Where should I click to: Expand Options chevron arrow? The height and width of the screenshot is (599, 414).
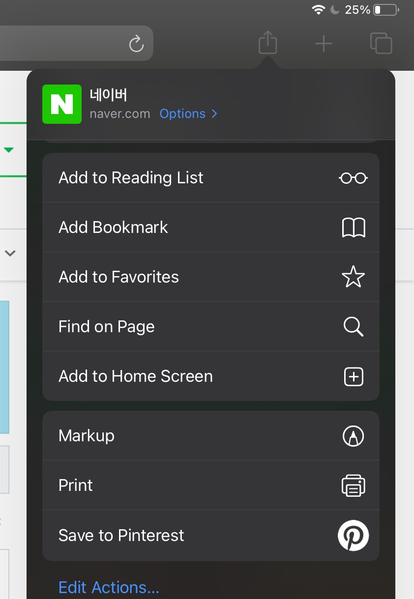coord(214,114)
